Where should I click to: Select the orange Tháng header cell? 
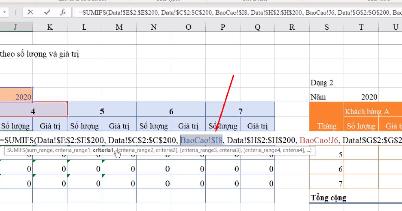tap(327, 126)
